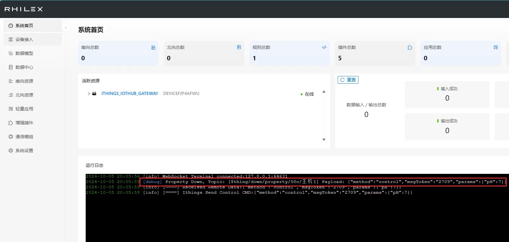The image size is (509, 242).
Task: Open 轻量应用 section
Action: (x=24, y=109)
